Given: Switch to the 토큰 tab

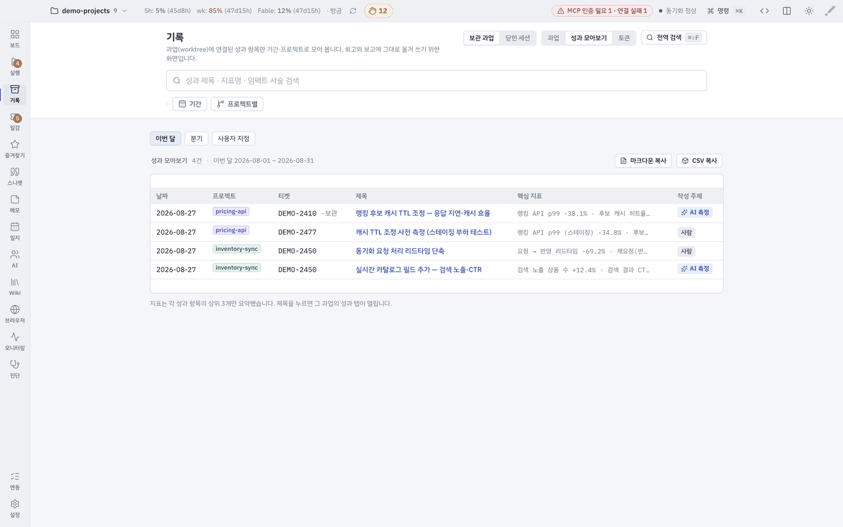Looking at the screenshot, I should pyautogui.click(x=624, y=38).
